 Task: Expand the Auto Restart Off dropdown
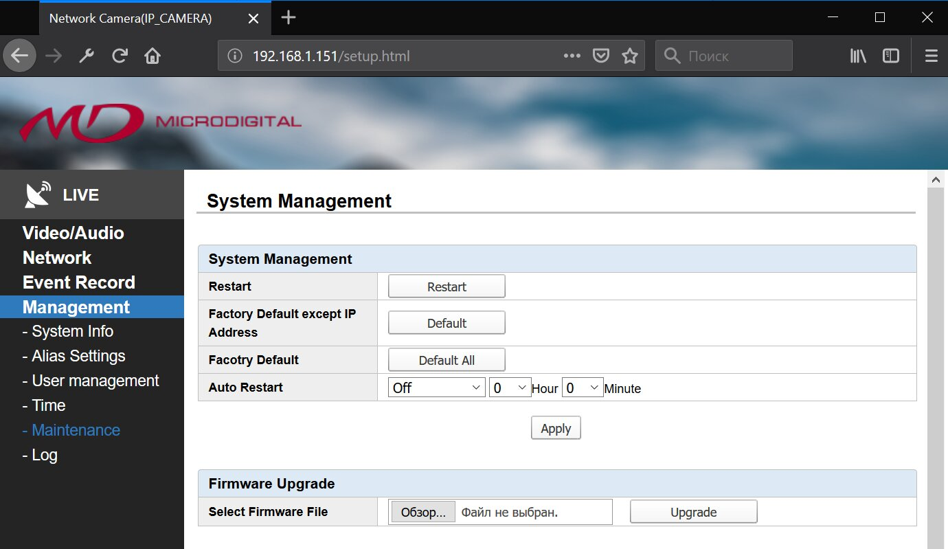(437, 388)
